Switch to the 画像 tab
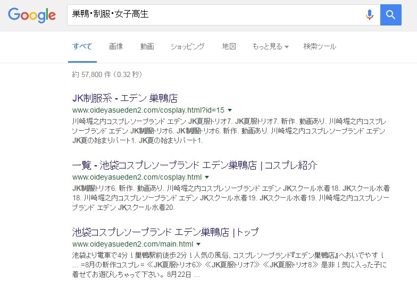Screen dimensions: 417x287 tap(116, 47)
